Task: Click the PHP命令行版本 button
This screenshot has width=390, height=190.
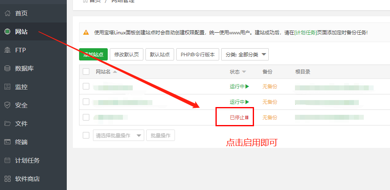Action: coord(197,54)
